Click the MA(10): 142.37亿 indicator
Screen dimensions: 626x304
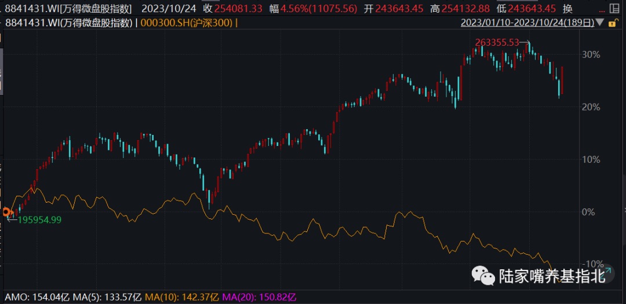pos(181,297)
